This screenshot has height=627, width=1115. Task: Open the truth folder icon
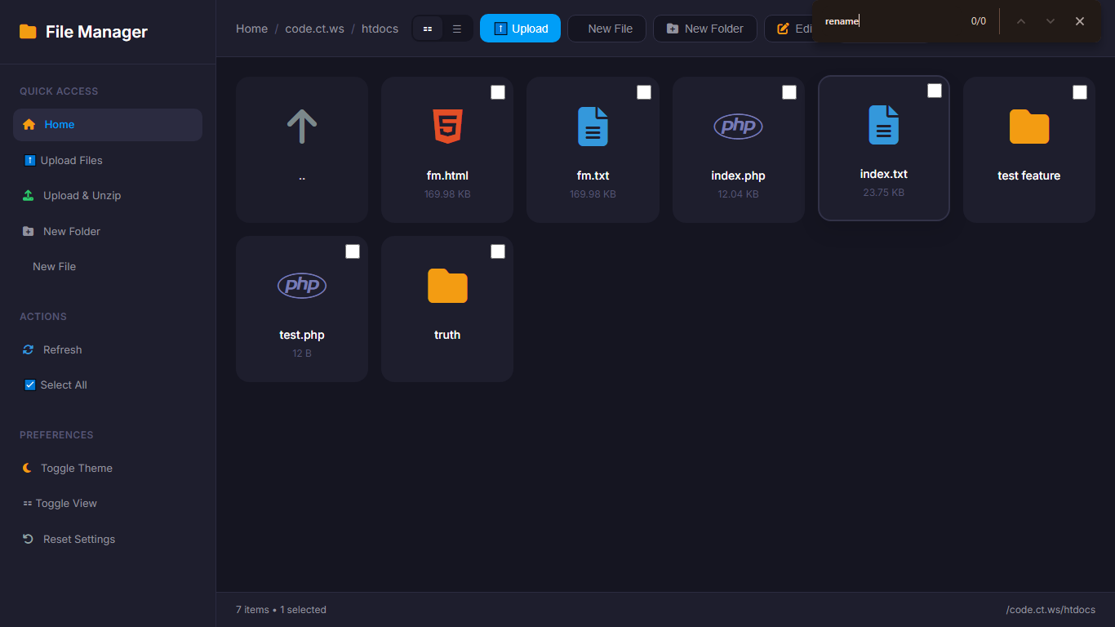point(447,286)
